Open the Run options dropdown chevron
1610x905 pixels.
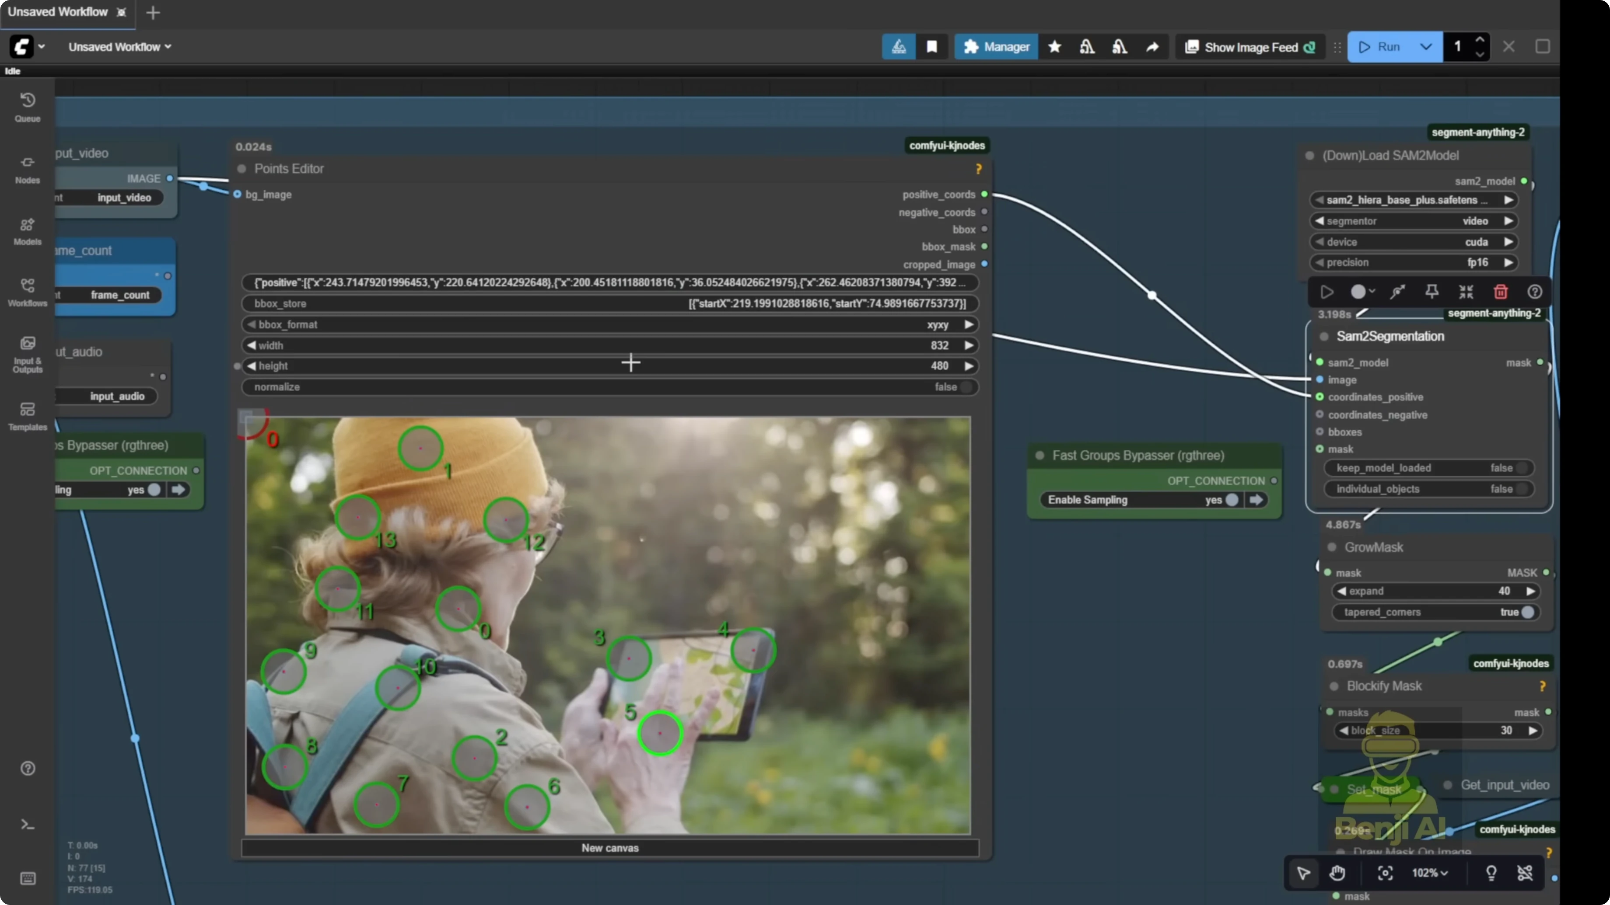(1426, 47)
